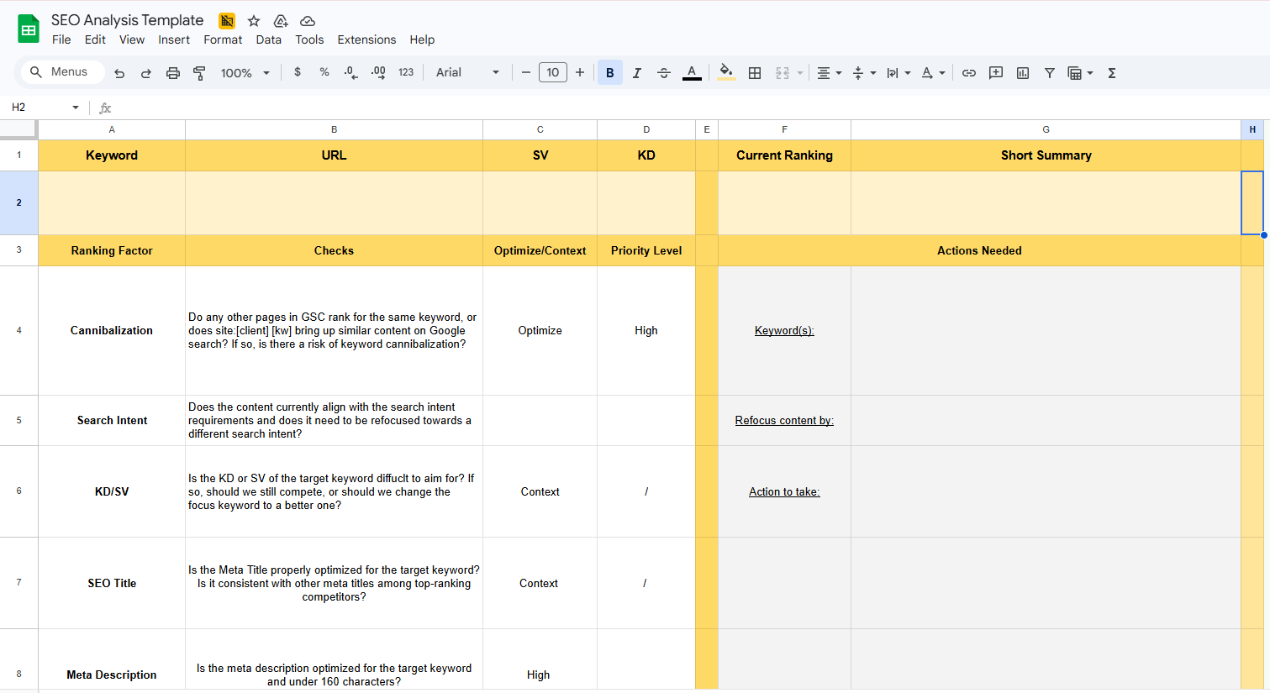Image resolution: width=1270 pixels, height=693 pixels.
Task: Open the Data menu
Action: tap(269, 39)
